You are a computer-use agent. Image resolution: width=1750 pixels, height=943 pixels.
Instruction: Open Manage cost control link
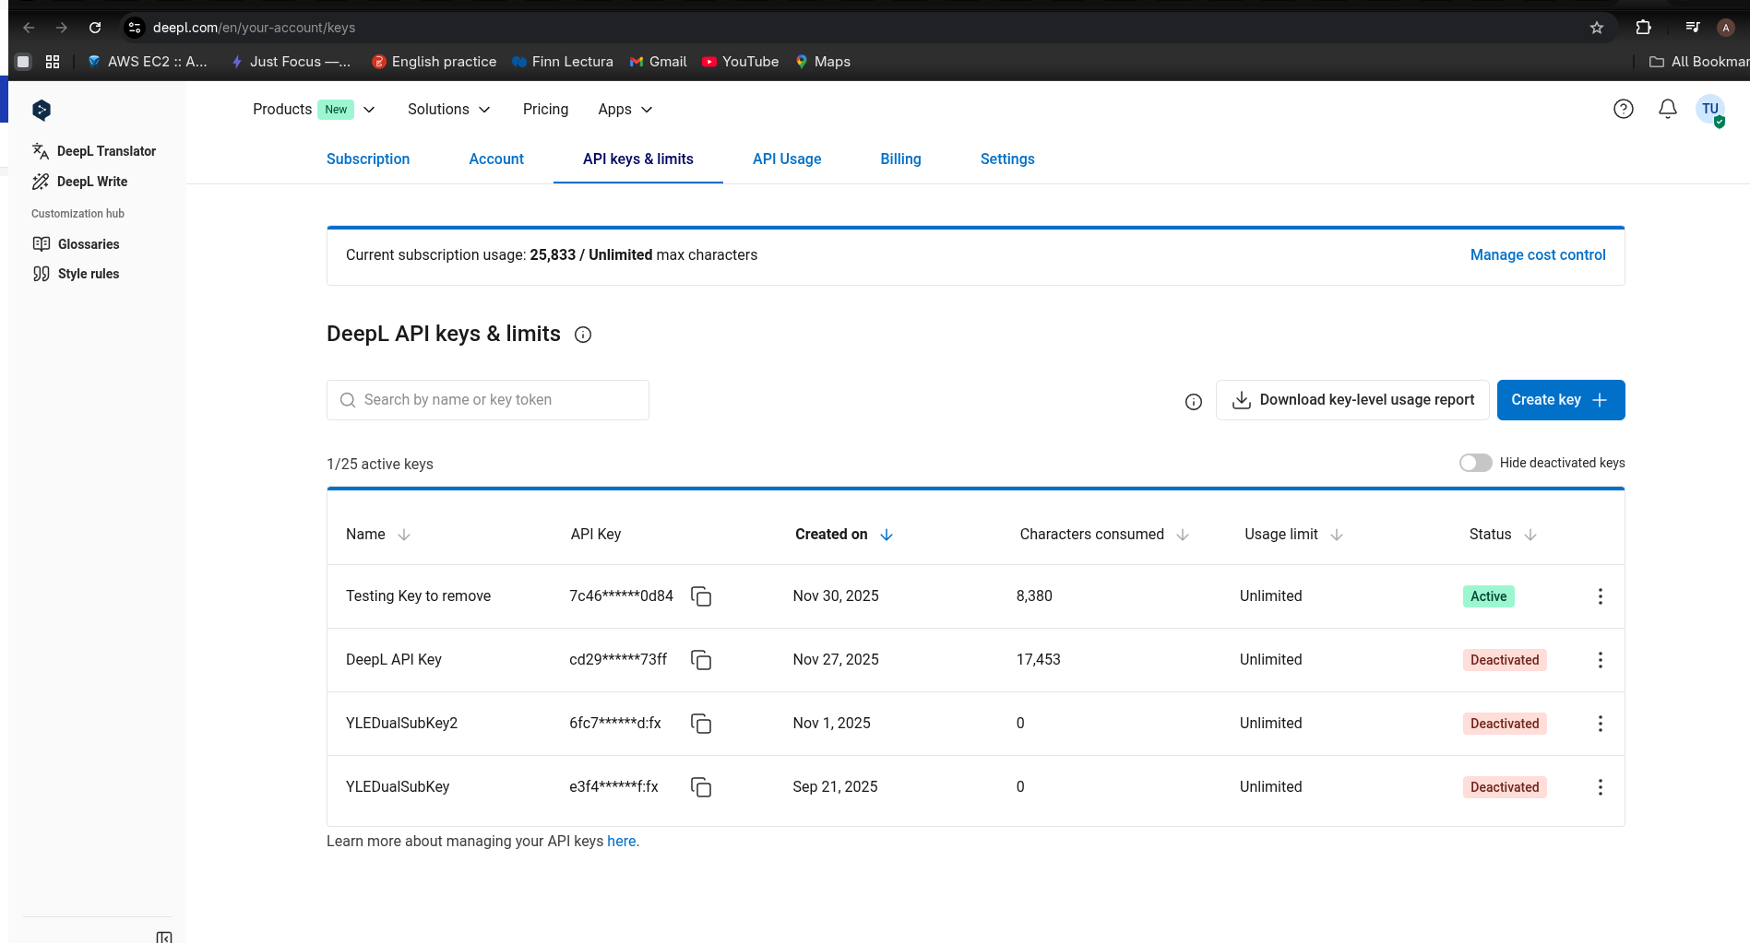click(x=1537, y=254)
